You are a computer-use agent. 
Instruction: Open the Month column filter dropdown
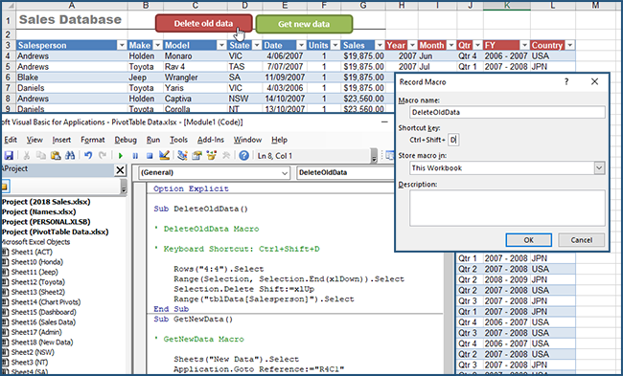click(451, 45)
